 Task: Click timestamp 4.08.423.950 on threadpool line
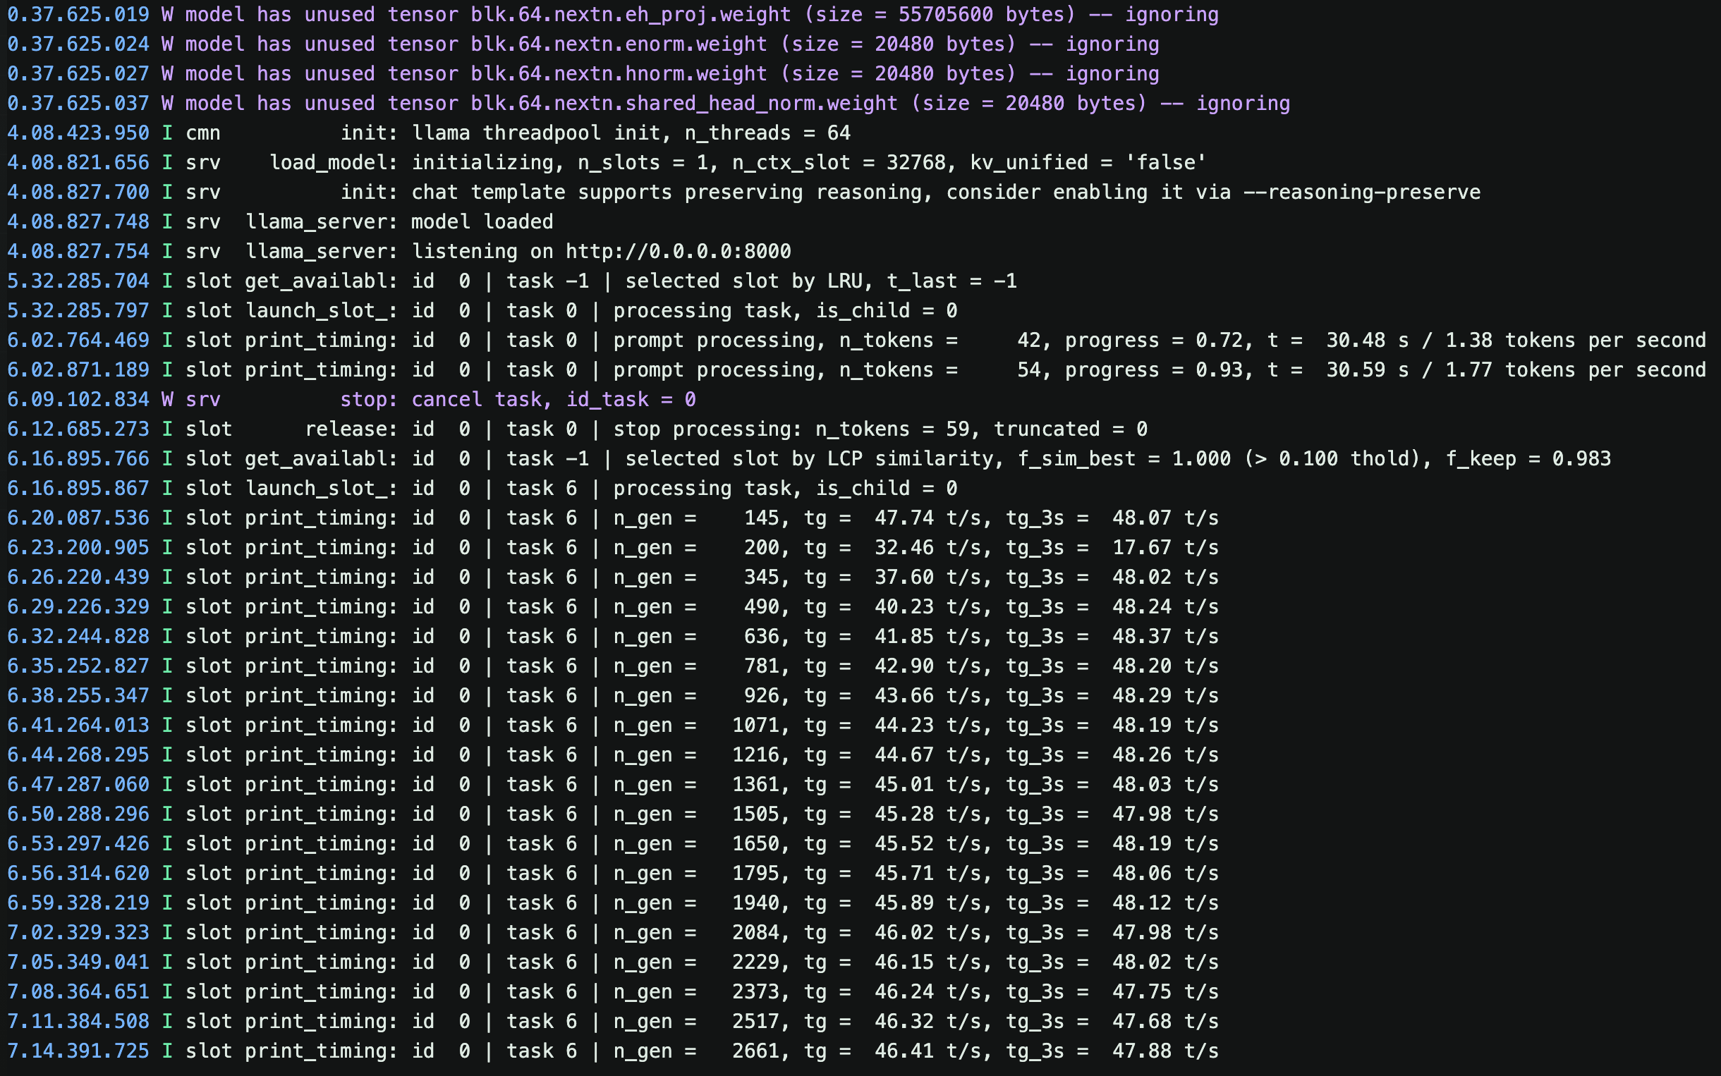(78, 133)
